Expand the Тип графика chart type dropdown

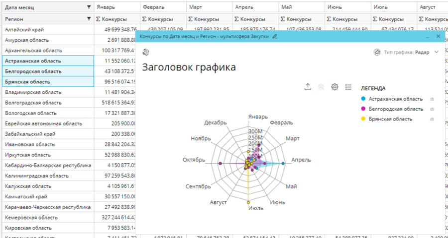437,52
